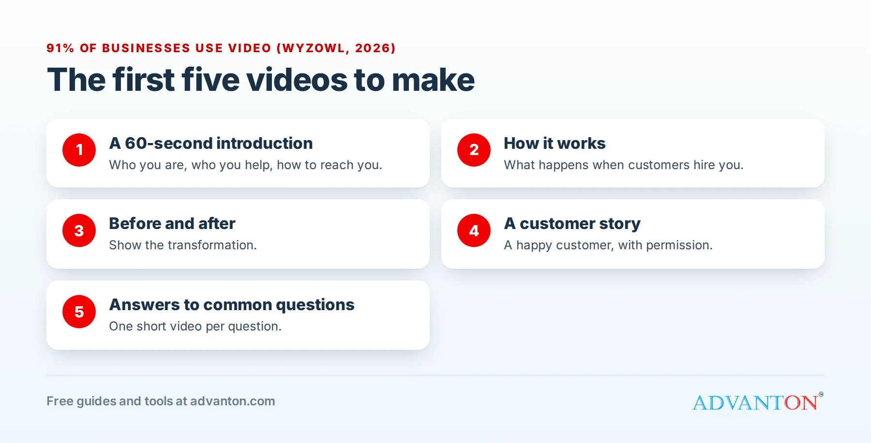The height and width of the screenshot is (443, 871).
Task: Click the red number 4 circle
Action: click(474, 230)
